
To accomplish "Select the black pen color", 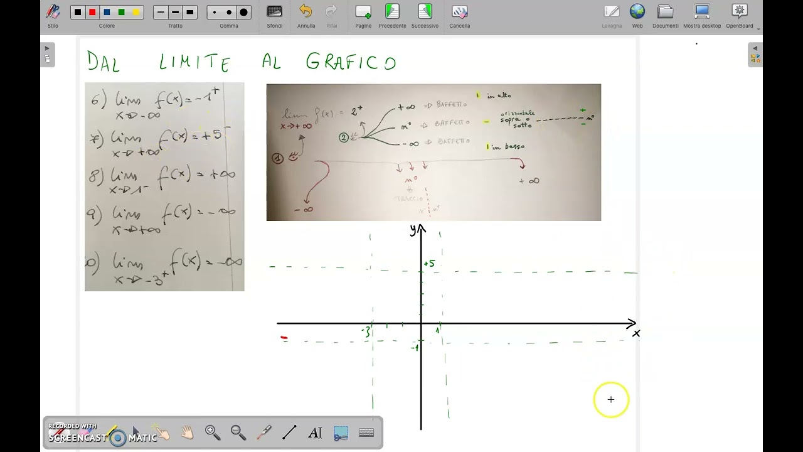I will [x=78, y=12].
